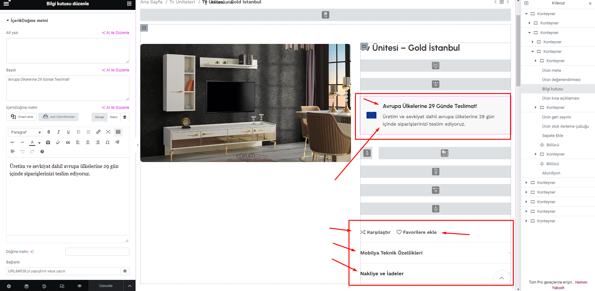Click the Alt yazı text area
The image size is (595, 291).
68,51
